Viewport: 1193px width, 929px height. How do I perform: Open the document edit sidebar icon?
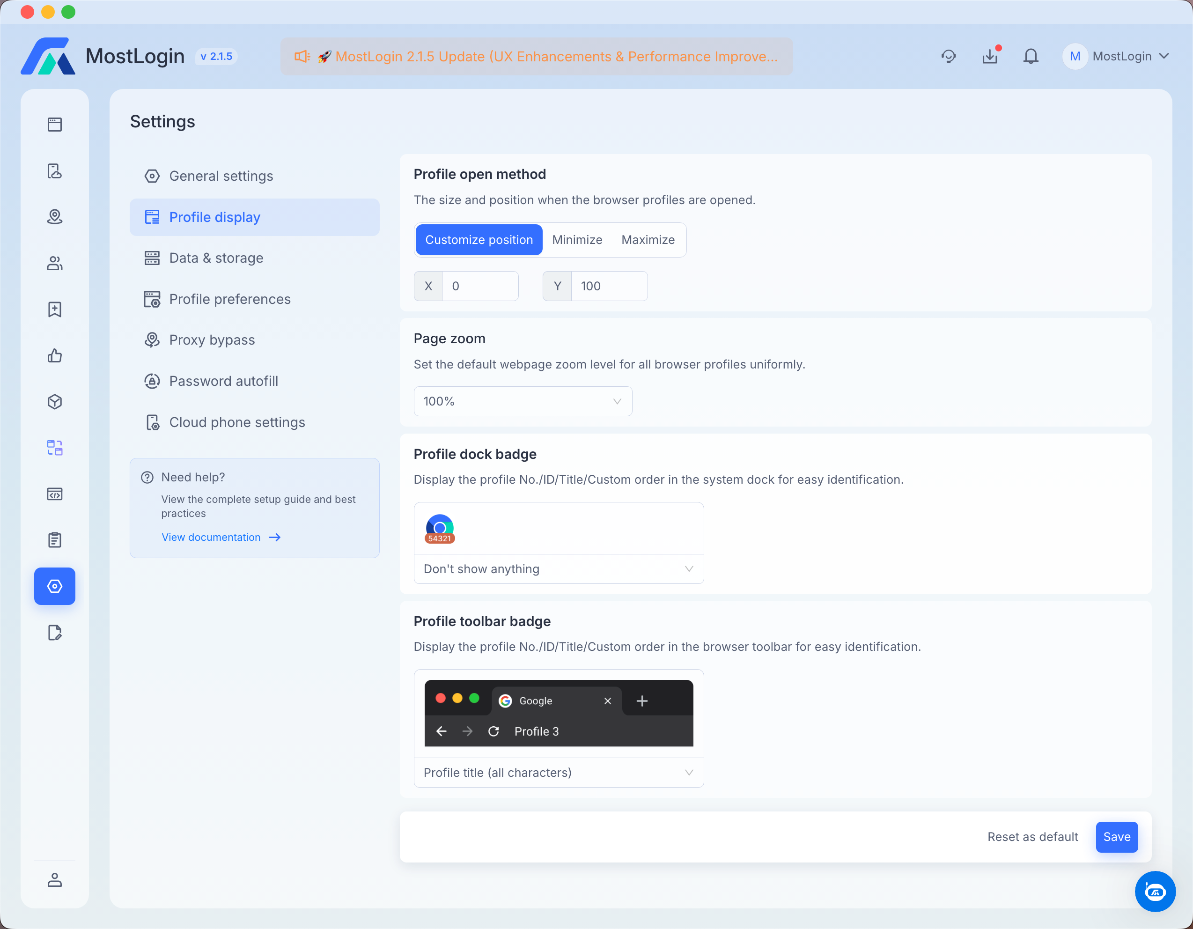click(55, 633)
